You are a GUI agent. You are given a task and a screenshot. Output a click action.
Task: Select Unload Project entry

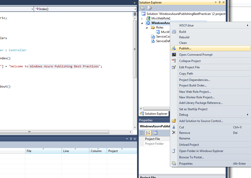(210, 145)
